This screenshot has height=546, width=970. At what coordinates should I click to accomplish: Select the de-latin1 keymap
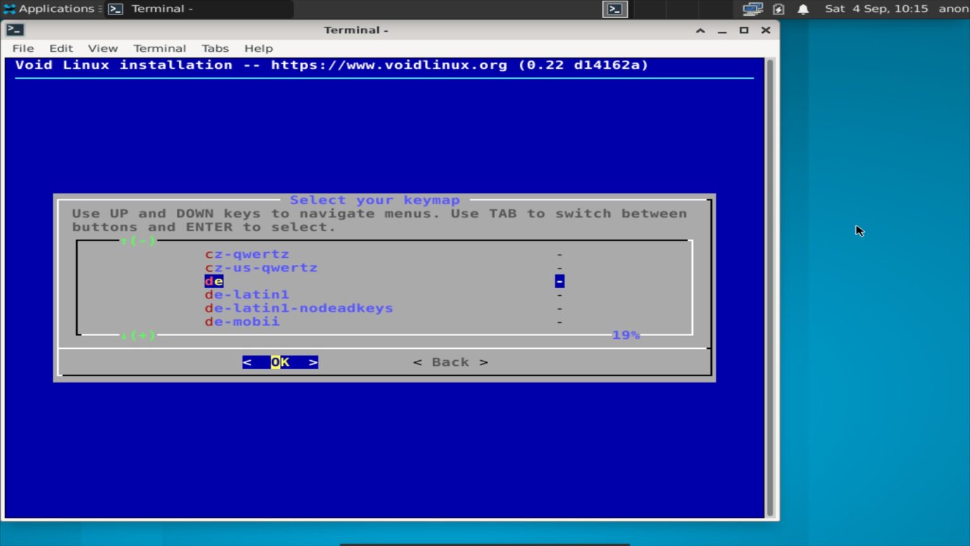click(x=247, y=294)
